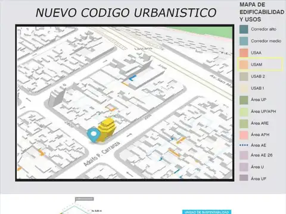Viewport: 286px width, 214px height.
Task: Click the Área U swatch
Action: point(244,167)
